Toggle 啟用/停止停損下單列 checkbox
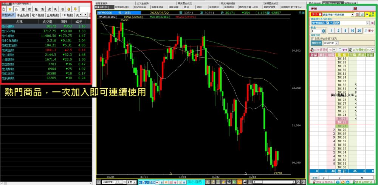 [312, 38]
